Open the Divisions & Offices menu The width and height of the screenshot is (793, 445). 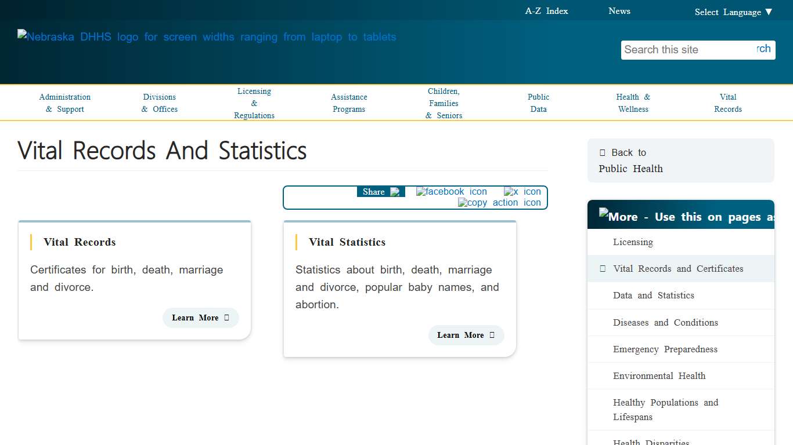point(159,103)
